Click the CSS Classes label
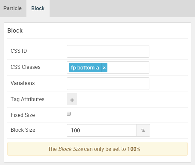The image size is (195, 165). click(x=25, y=67)
